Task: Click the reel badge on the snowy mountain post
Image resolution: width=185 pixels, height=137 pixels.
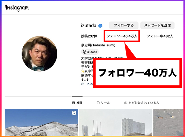Action: point(74,113)
